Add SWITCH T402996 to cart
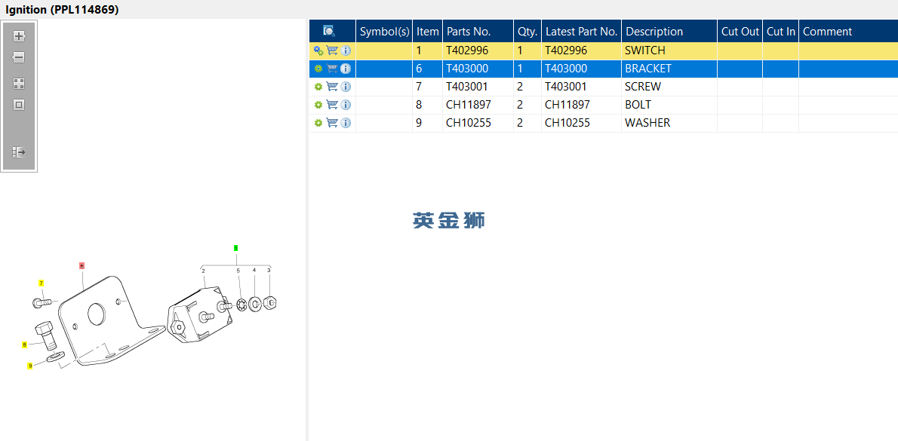Image resolution: width=898 pixels, height=441 pixels. 332,51
